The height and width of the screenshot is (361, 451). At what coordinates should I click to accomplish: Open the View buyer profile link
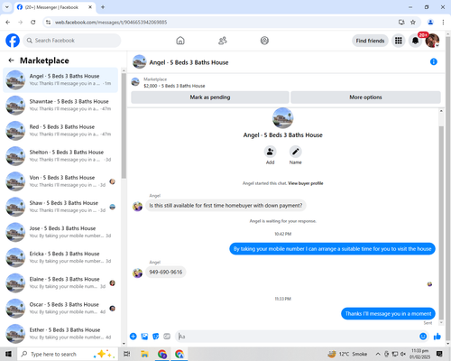pos(306,183)
